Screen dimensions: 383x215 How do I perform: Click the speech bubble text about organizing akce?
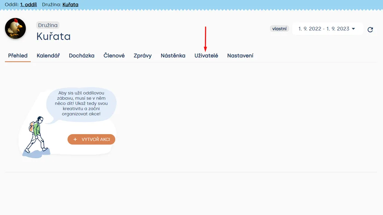81,103
